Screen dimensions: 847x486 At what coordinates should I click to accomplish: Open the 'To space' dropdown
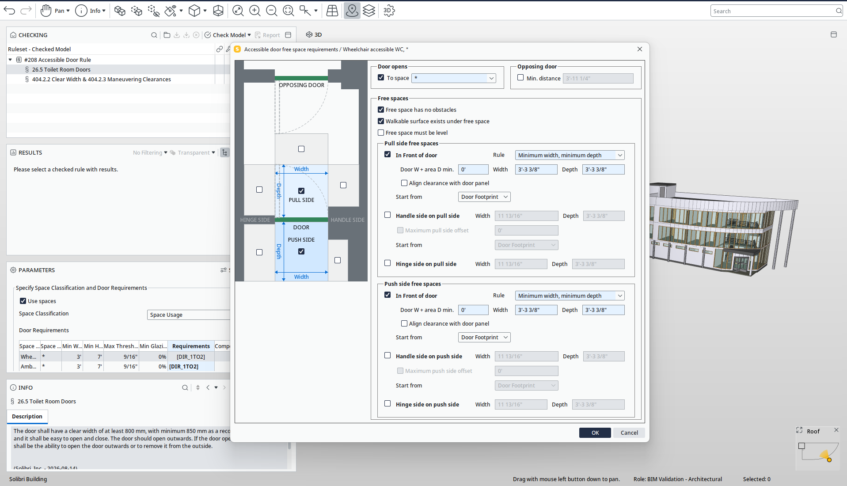coord(453,78)
